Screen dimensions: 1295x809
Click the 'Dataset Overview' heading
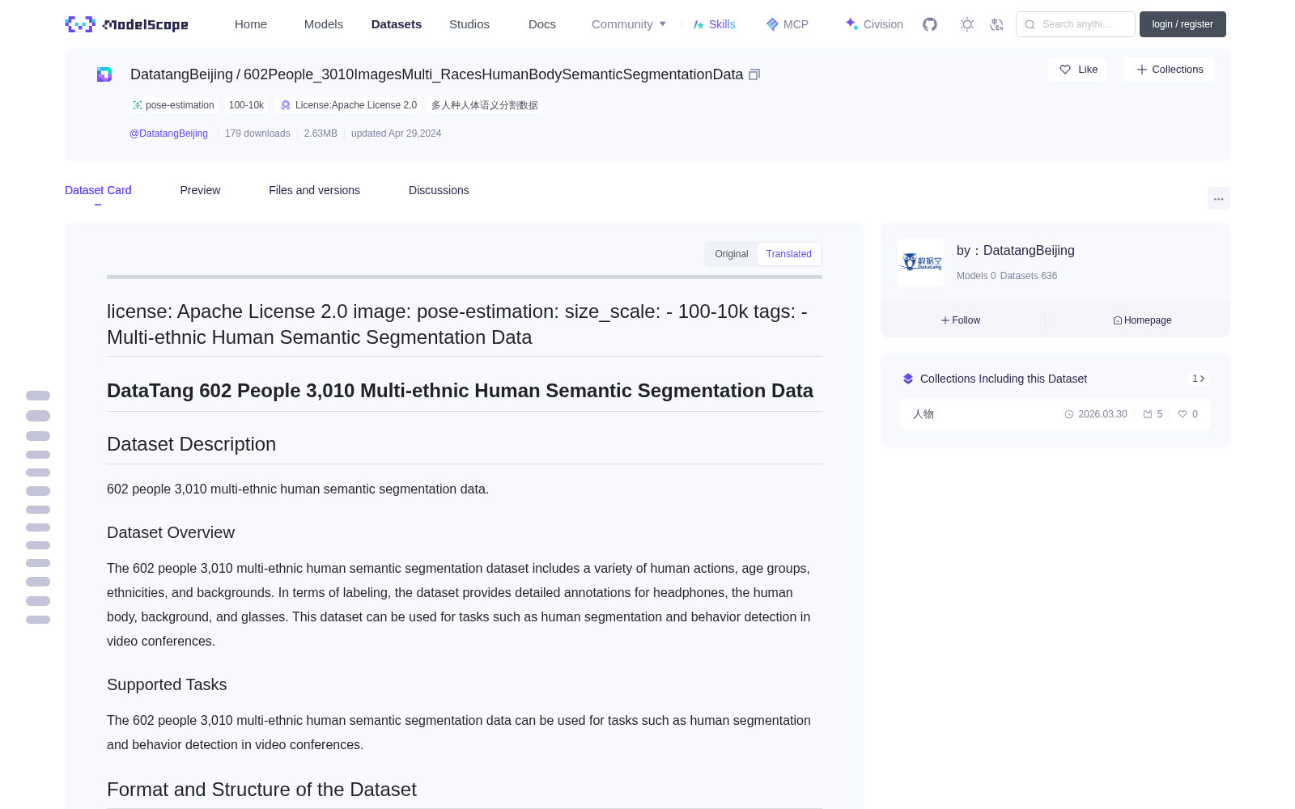(171, 532)
